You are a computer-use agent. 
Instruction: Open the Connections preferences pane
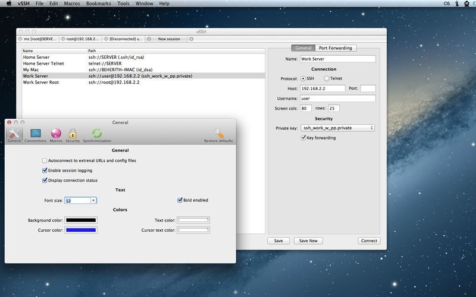point(35,135)
